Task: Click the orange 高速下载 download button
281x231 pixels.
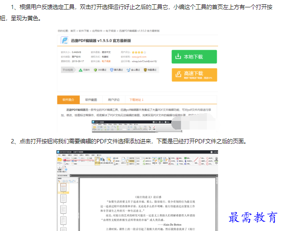Action: coord(194,75)
